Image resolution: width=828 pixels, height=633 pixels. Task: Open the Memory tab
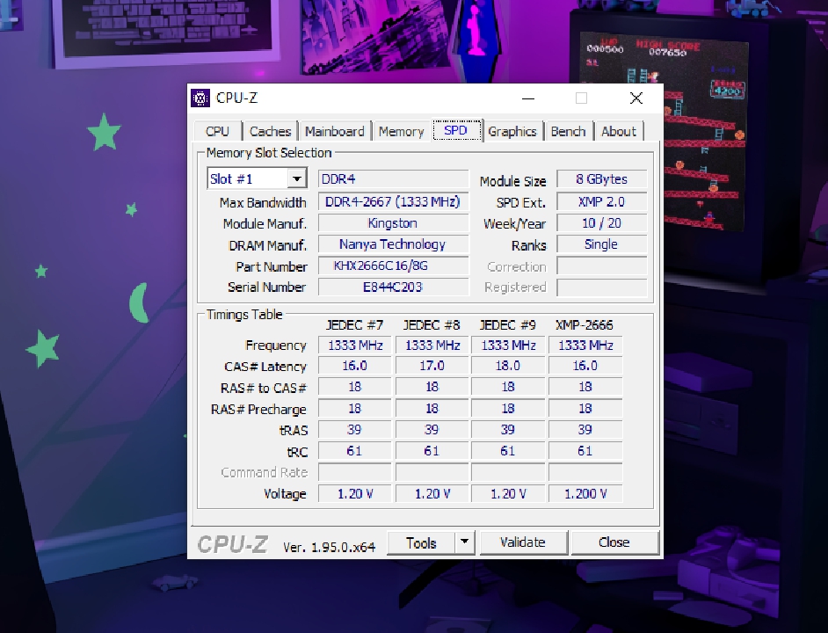(x=402, y=131)
